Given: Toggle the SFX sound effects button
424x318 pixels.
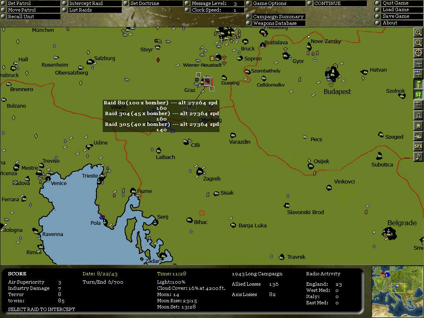Looking at the screenshot, I should [418, 146].
